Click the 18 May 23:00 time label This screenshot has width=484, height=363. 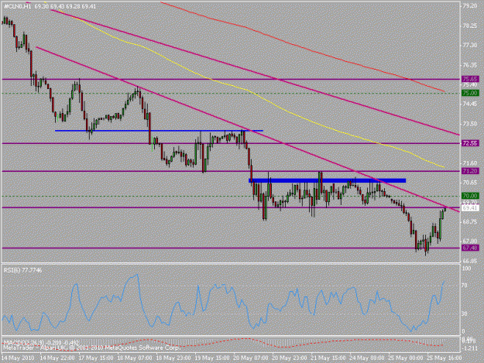click(x=173, y=358)
